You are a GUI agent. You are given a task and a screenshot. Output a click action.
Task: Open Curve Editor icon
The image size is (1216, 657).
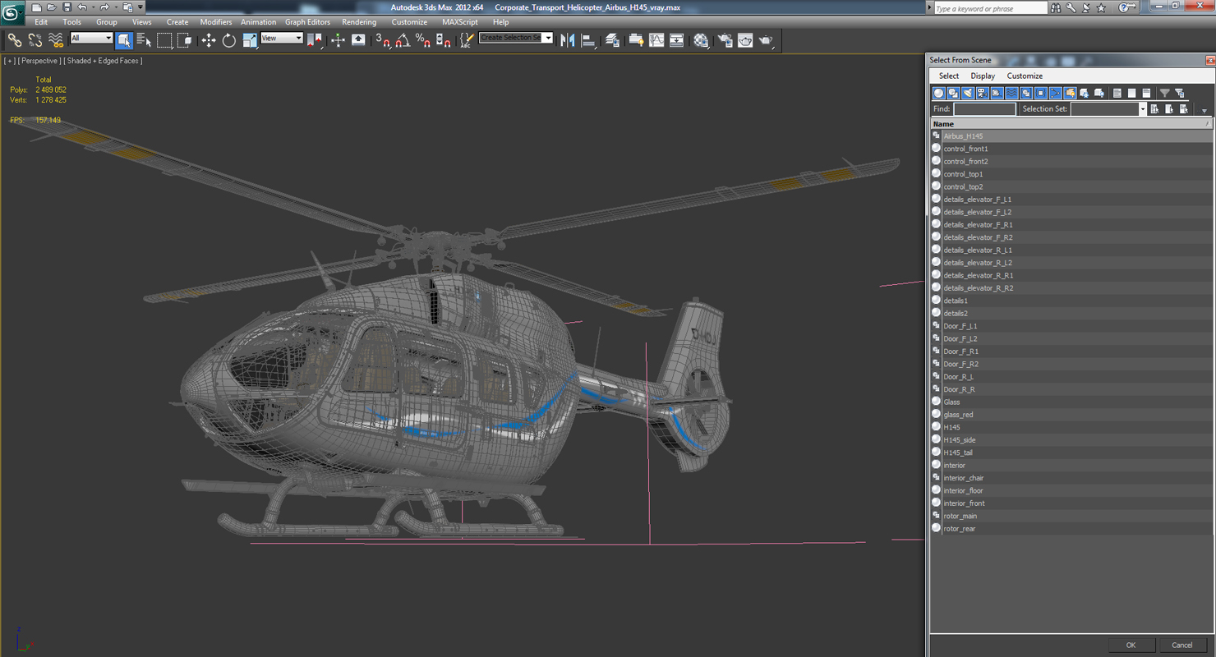[x=656, y=39]
